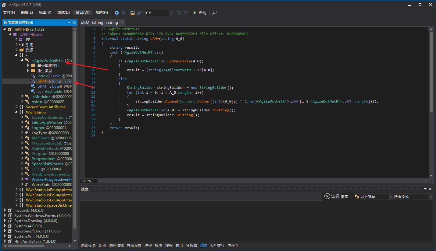436x251 pixels.
Task: Open the C# language dropdown
Action: pos(171,13)
